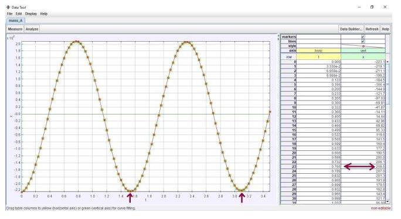Toggle the markers checkbox for column x
401x219 pixels.
click(363, 36)
